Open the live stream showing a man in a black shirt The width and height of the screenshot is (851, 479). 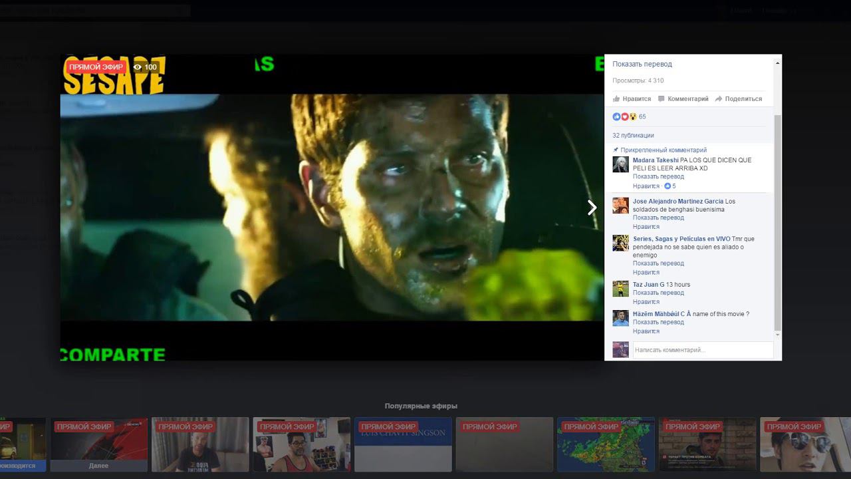200,444
